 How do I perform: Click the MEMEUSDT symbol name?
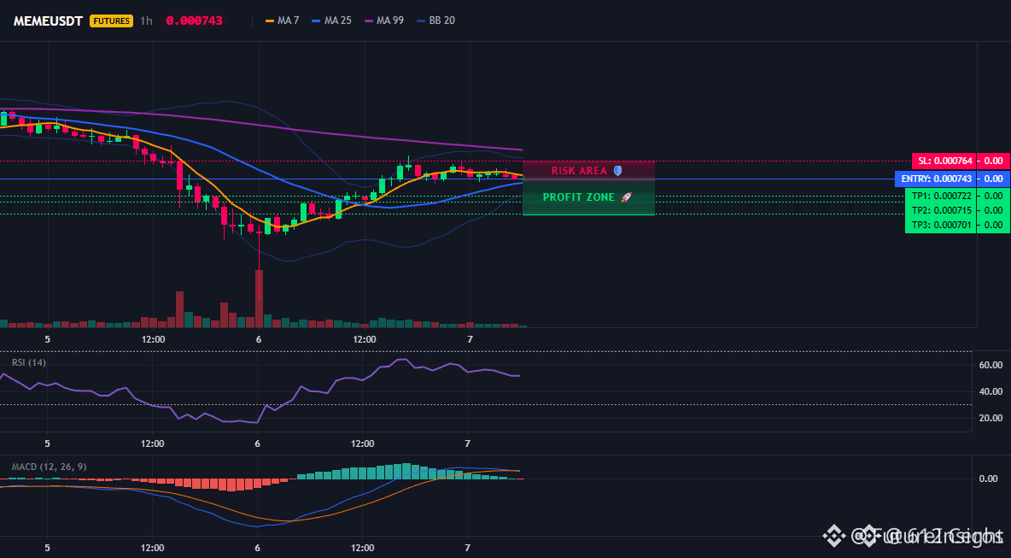click(48, 21)
